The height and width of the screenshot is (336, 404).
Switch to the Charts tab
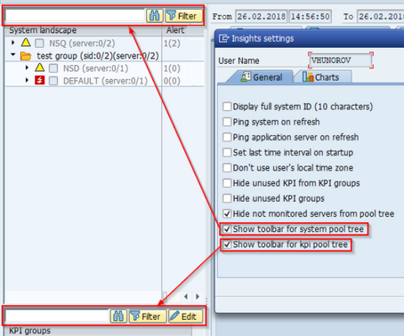[321, 77]
